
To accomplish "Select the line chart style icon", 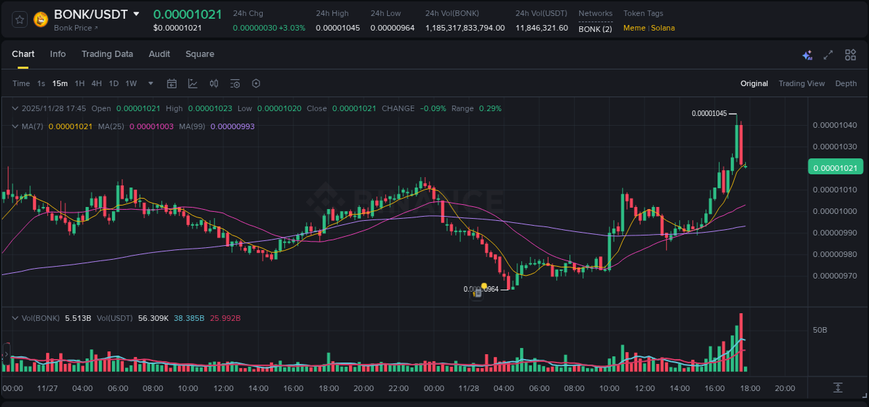I will (193, 83).
